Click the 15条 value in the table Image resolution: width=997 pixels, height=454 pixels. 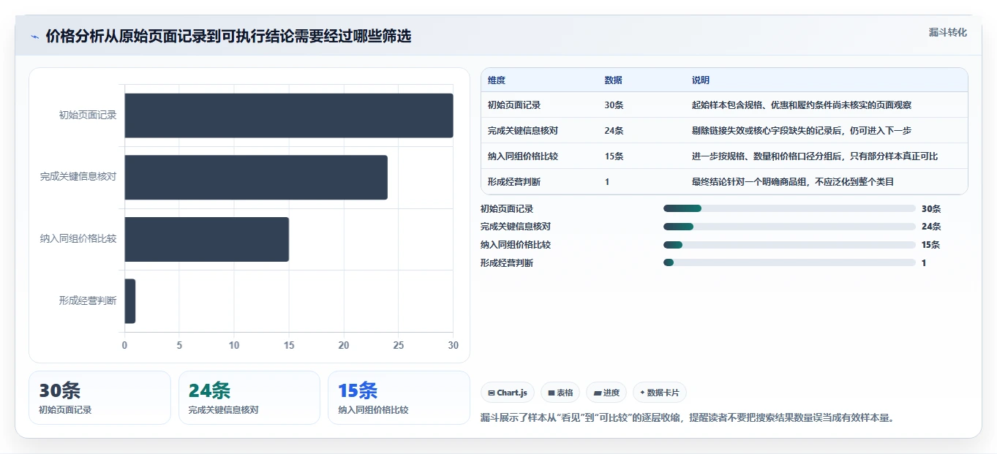[x=614, y=156]
